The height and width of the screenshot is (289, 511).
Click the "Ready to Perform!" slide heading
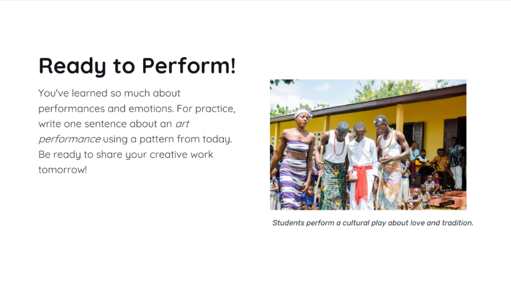[137, 66]
